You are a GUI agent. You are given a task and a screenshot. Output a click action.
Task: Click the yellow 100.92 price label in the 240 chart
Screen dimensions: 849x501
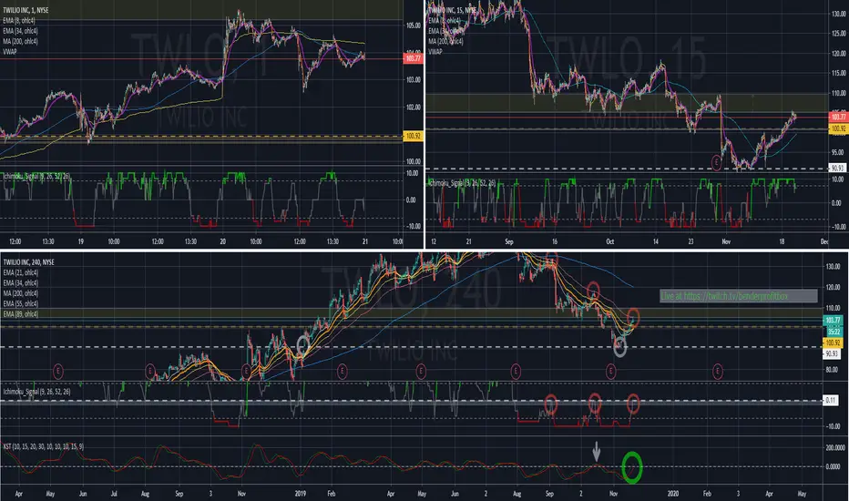833,343
